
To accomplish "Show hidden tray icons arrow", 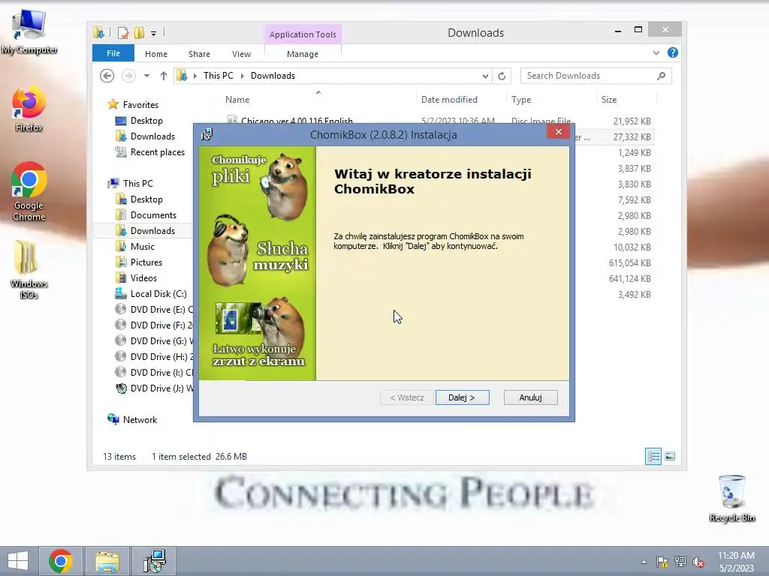I will point(644,562).
